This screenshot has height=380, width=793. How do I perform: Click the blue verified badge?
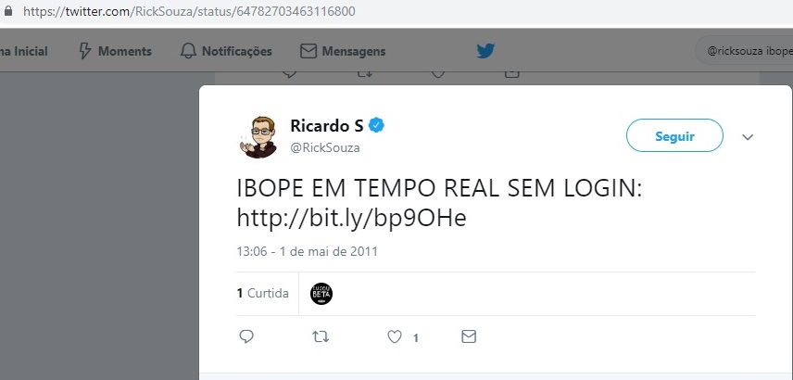(376, 125)
